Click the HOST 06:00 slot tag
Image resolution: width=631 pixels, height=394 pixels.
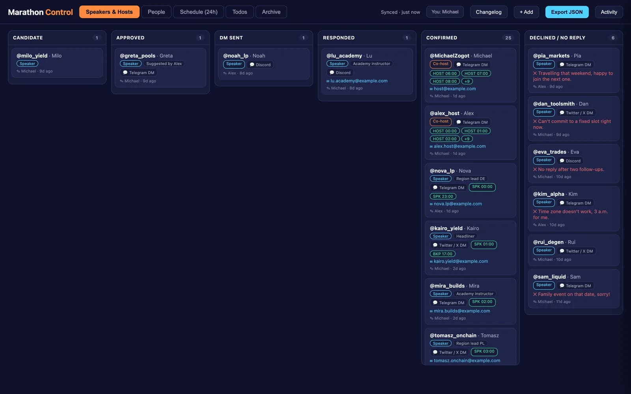[444, 73]
